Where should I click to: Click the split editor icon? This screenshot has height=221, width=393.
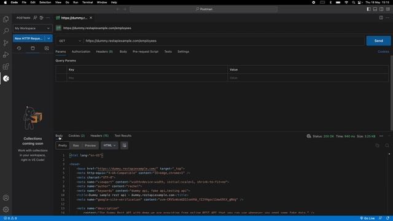[x=381, y=18]
